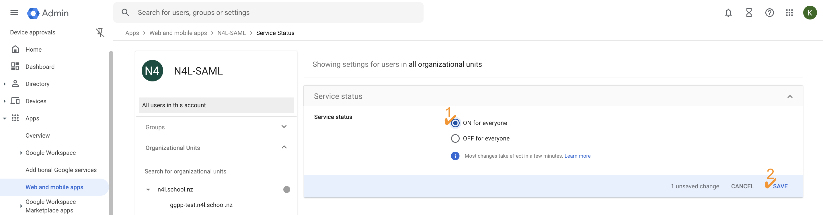Open the Help question mark icon
This screenshot has width=823, height=215.
click(769, 13)
